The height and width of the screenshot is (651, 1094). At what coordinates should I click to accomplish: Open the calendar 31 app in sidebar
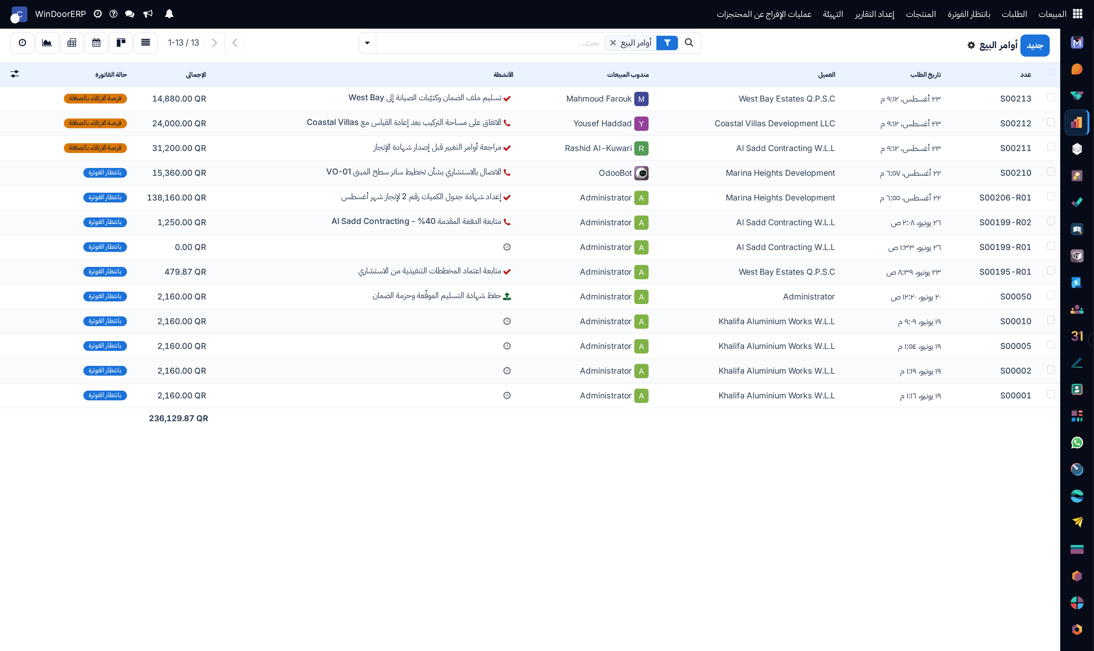coord(1077,336)
